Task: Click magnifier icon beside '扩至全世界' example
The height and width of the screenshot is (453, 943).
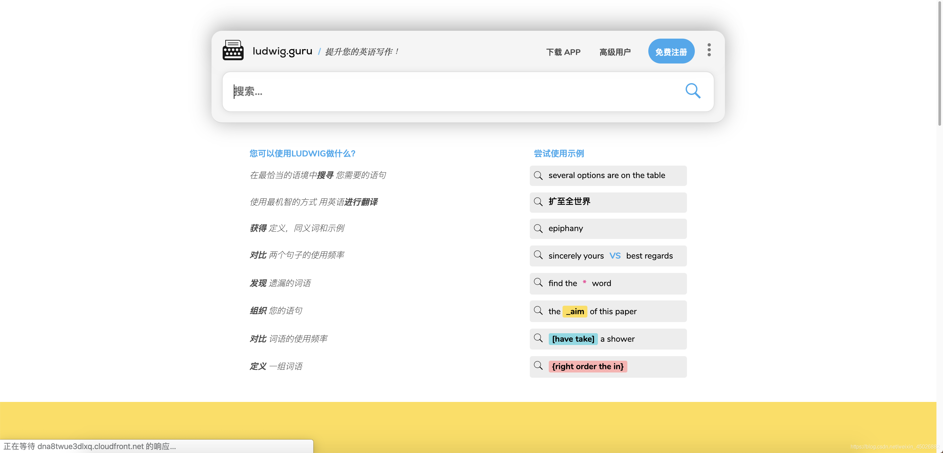Action: pos(538,202)
